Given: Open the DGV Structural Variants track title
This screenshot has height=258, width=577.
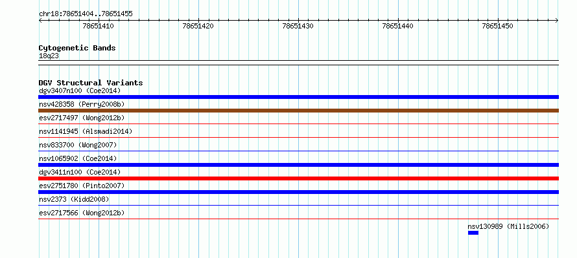Looking at the screenshot, I should (x=91, y=83).
